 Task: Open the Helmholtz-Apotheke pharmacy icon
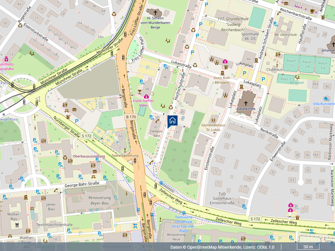6,59
